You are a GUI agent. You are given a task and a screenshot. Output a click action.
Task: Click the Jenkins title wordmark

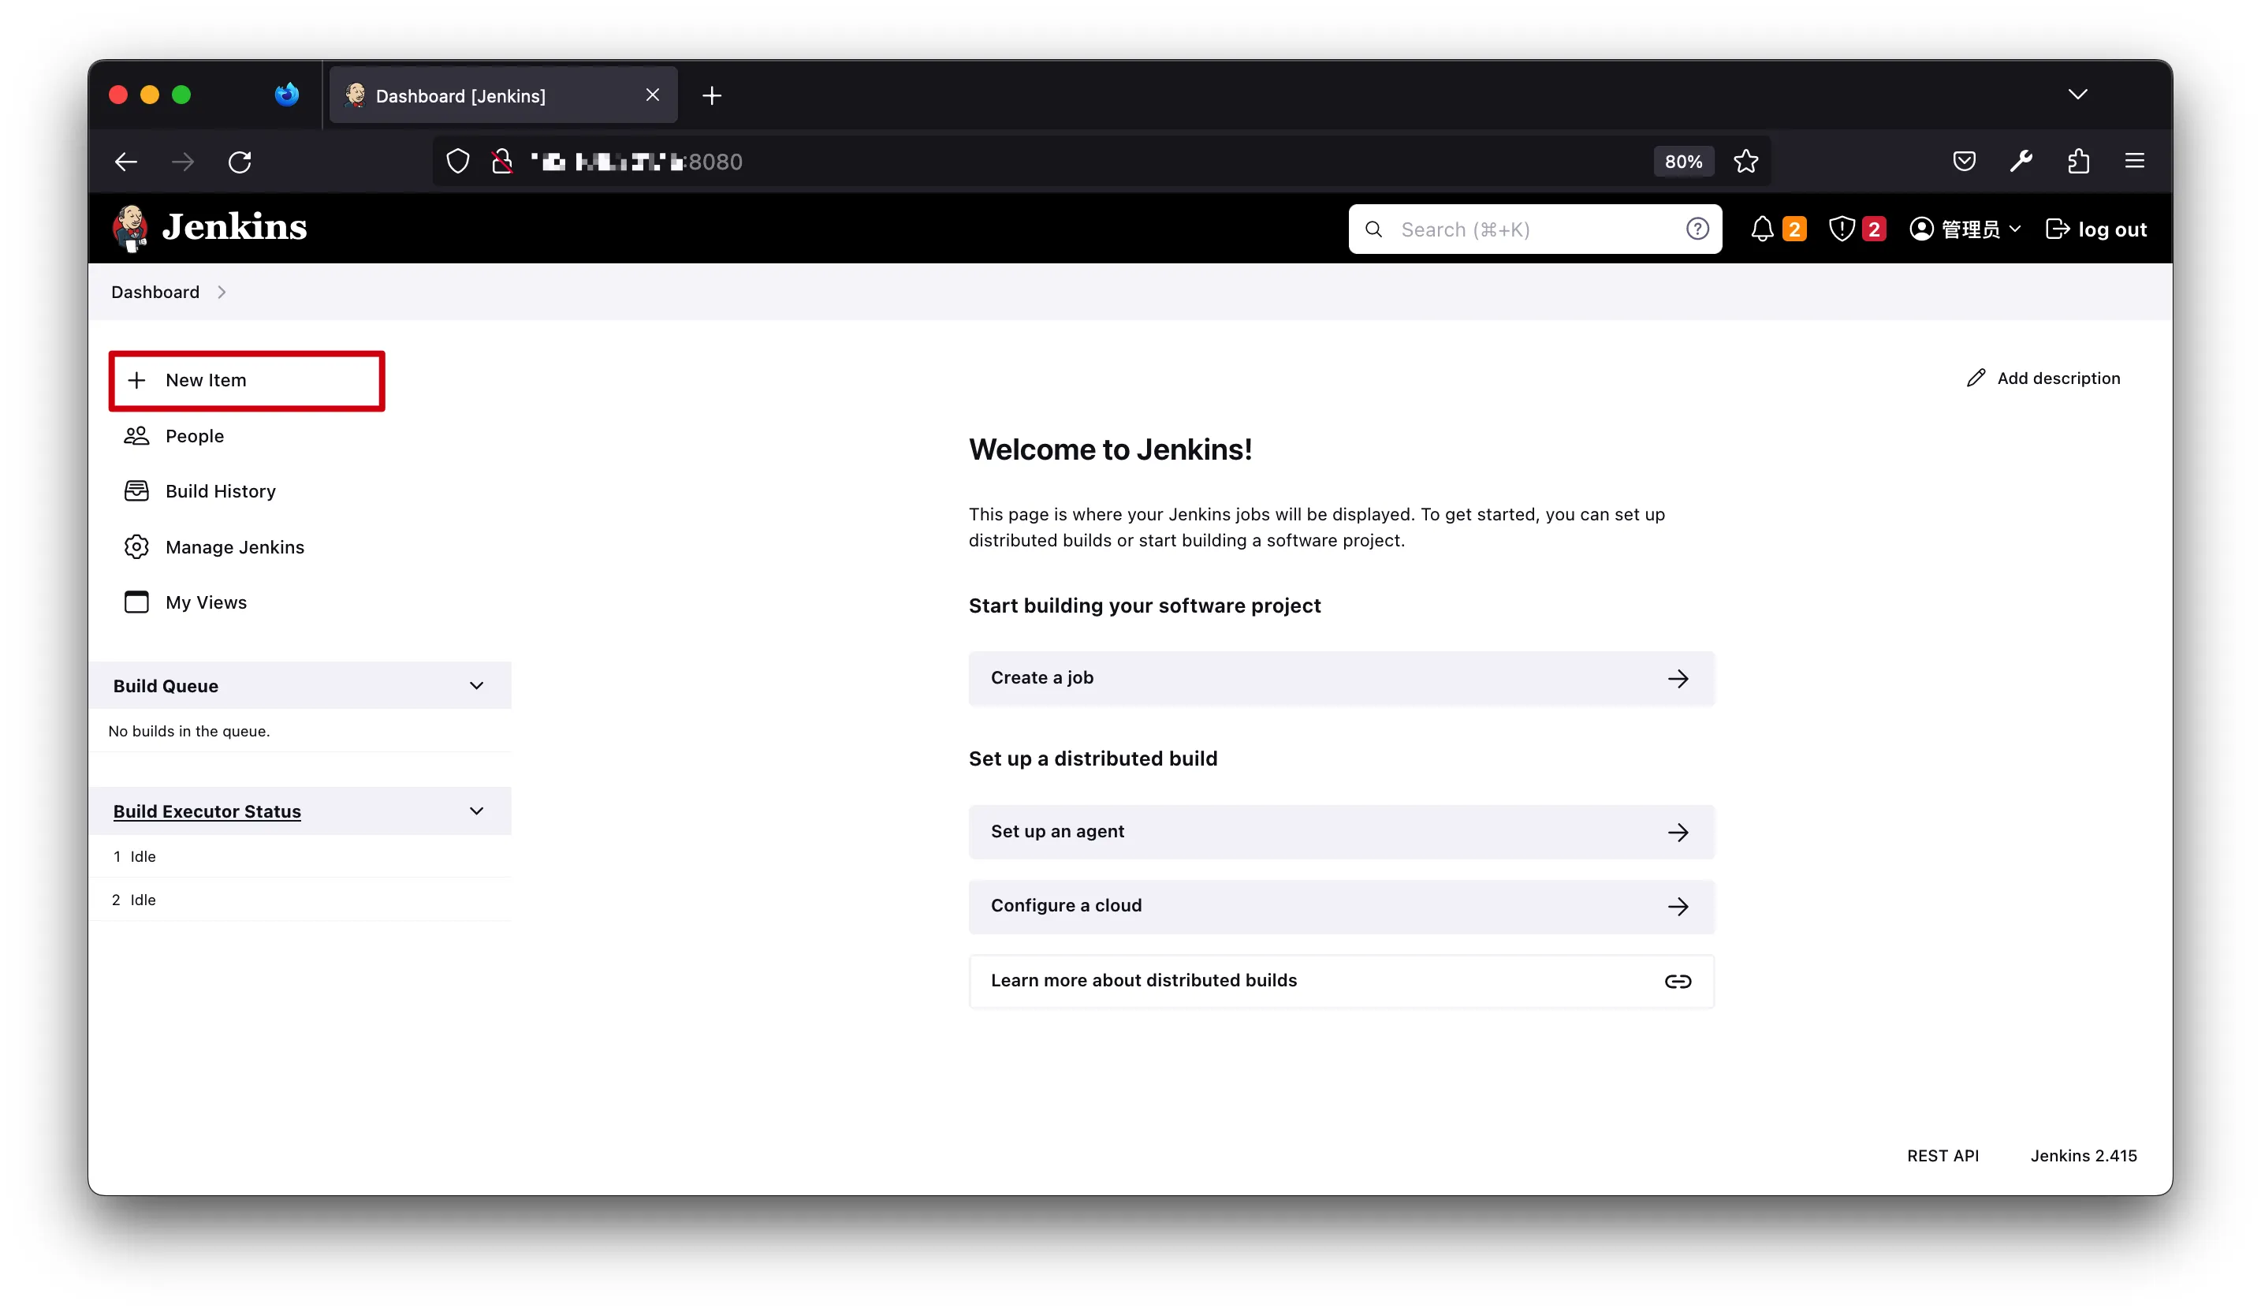pos(235,227)
